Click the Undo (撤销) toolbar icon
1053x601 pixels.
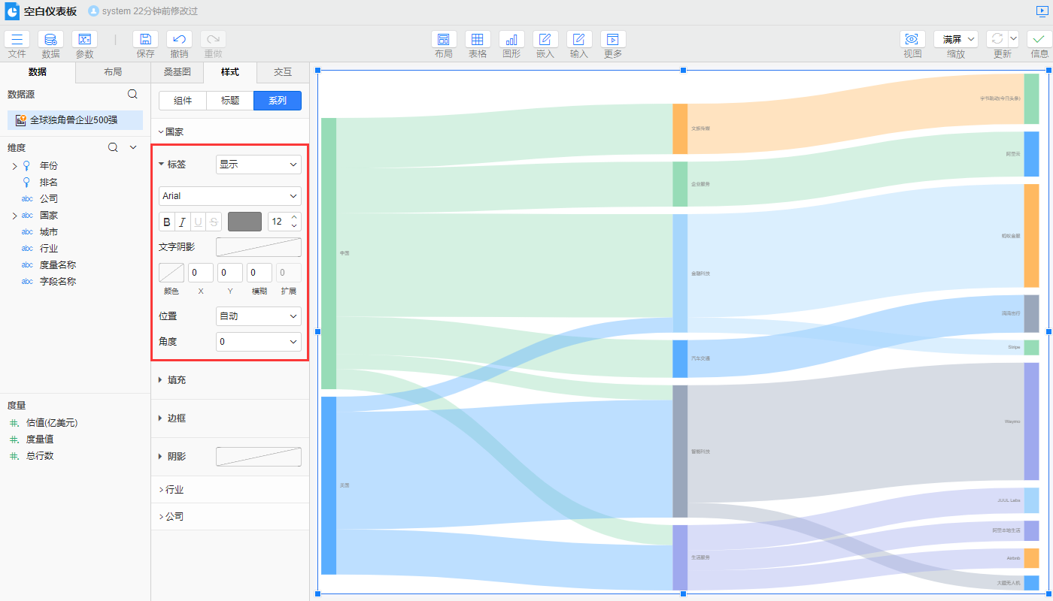click(179, 40)
